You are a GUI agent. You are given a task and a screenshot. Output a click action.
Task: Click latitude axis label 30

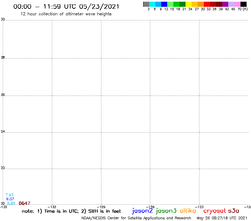pyautogui.click(x=3, y=19)
